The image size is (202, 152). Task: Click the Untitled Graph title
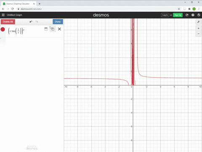(x=14, y=15)
